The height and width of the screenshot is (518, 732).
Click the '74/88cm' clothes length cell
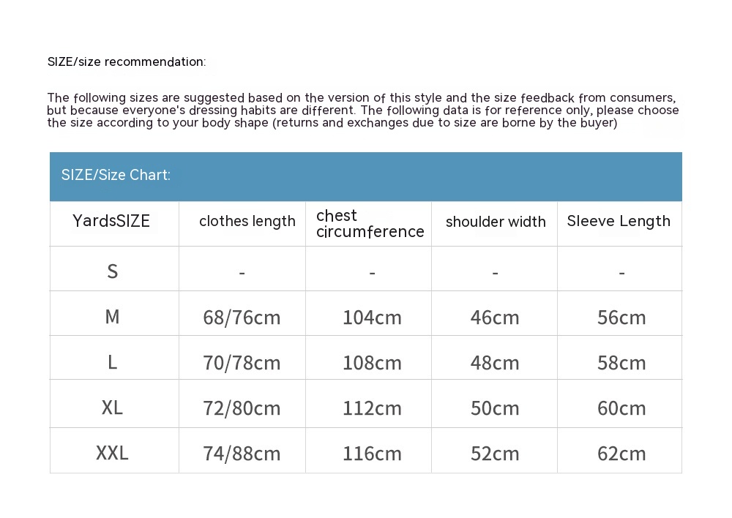click(242, 454)
